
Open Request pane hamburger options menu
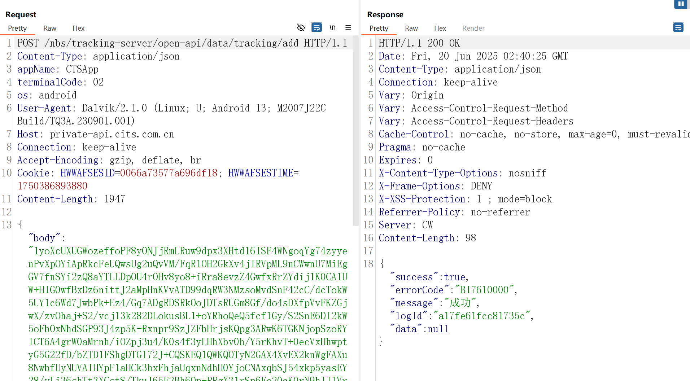pos(348,28)
